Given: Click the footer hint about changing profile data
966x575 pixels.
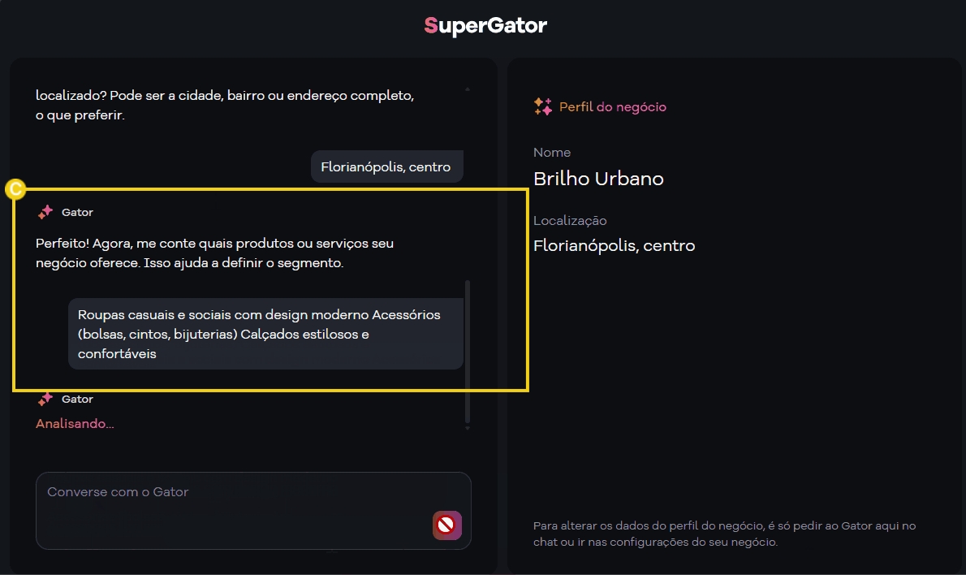Looking at the screenshot, I should tap(724, 534).
